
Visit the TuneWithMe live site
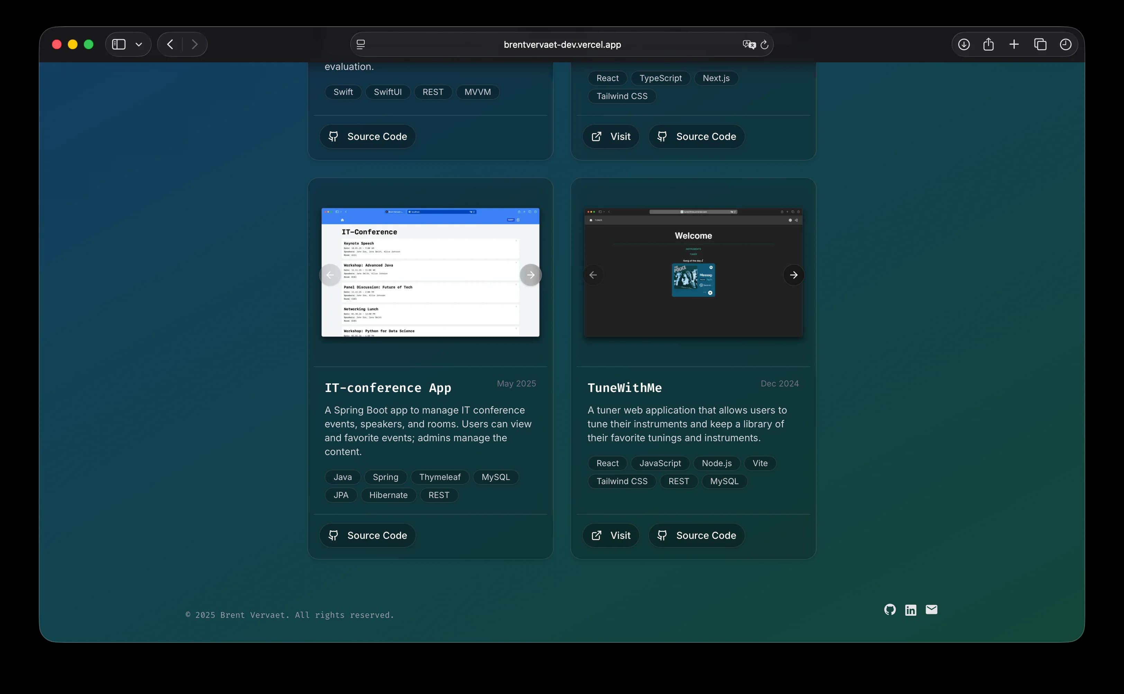pyautogui.click(x=611, y=535)
